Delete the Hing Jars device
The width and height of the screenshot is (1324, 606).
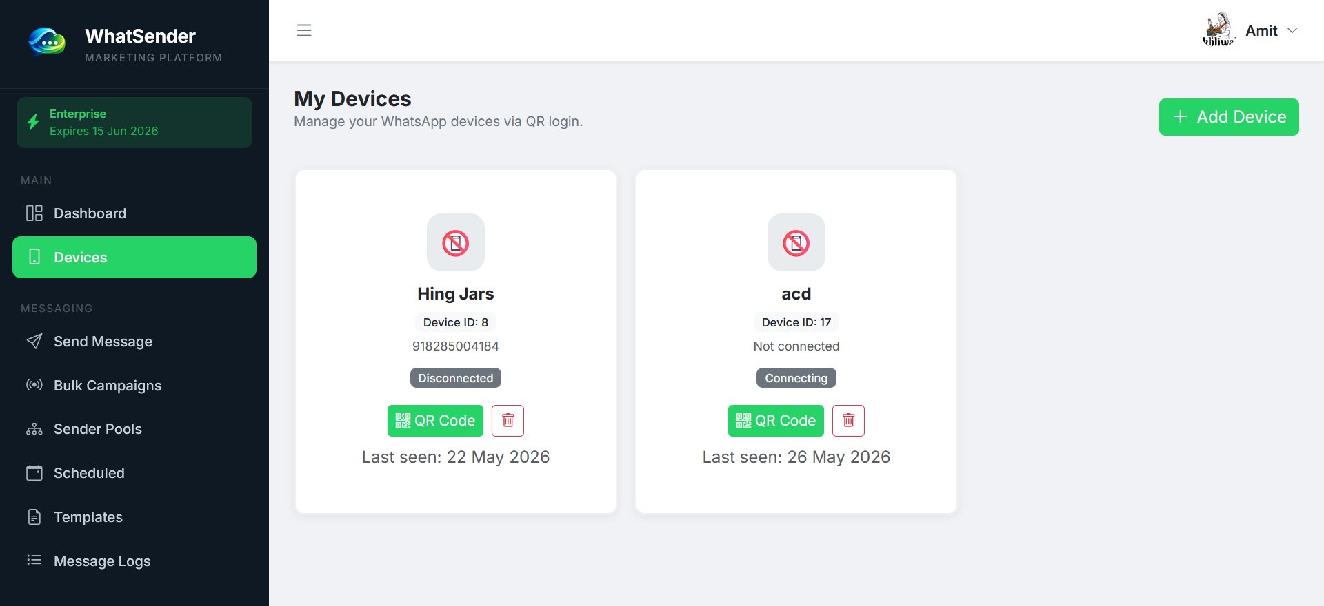(x=508, y=421)
